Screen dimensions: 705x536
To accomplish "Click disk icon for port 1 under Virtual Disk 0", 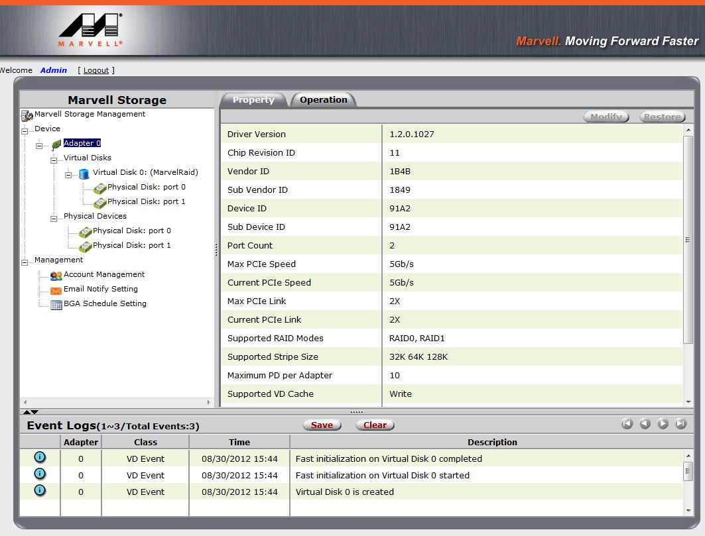I will coord(100,203).
